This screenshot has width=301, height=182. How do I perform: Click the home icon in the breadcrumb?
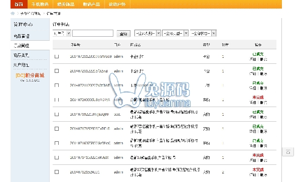pos(13,13)
